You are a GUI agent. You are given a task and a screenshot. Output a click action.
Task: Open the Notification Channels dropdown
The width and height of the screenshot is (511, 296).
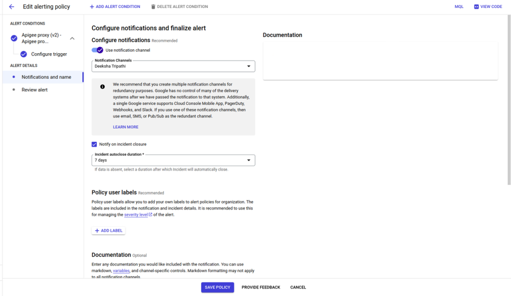(x=249, y=66)
